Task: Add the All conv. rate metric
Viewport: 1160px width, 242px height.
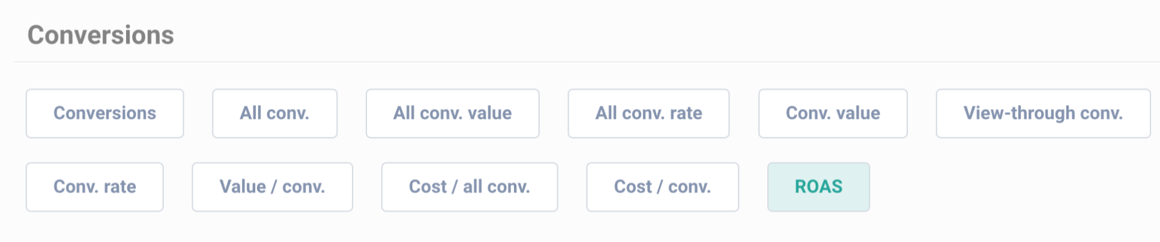Action: tap(648, 113)
